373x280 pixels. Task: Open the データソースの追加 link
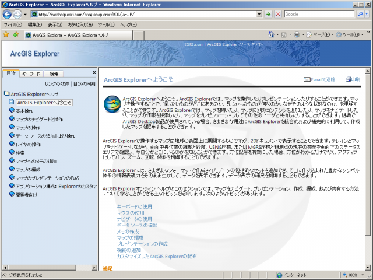click(x=137, y=225)
